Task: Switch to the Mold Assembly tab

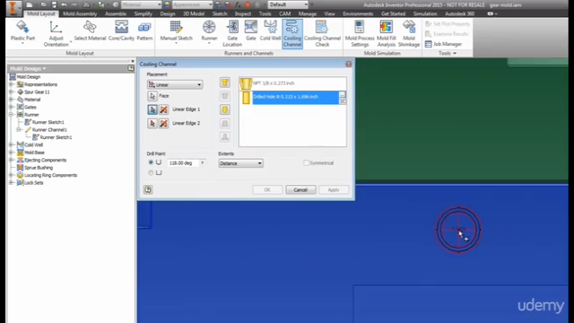Action: [80, 14]
